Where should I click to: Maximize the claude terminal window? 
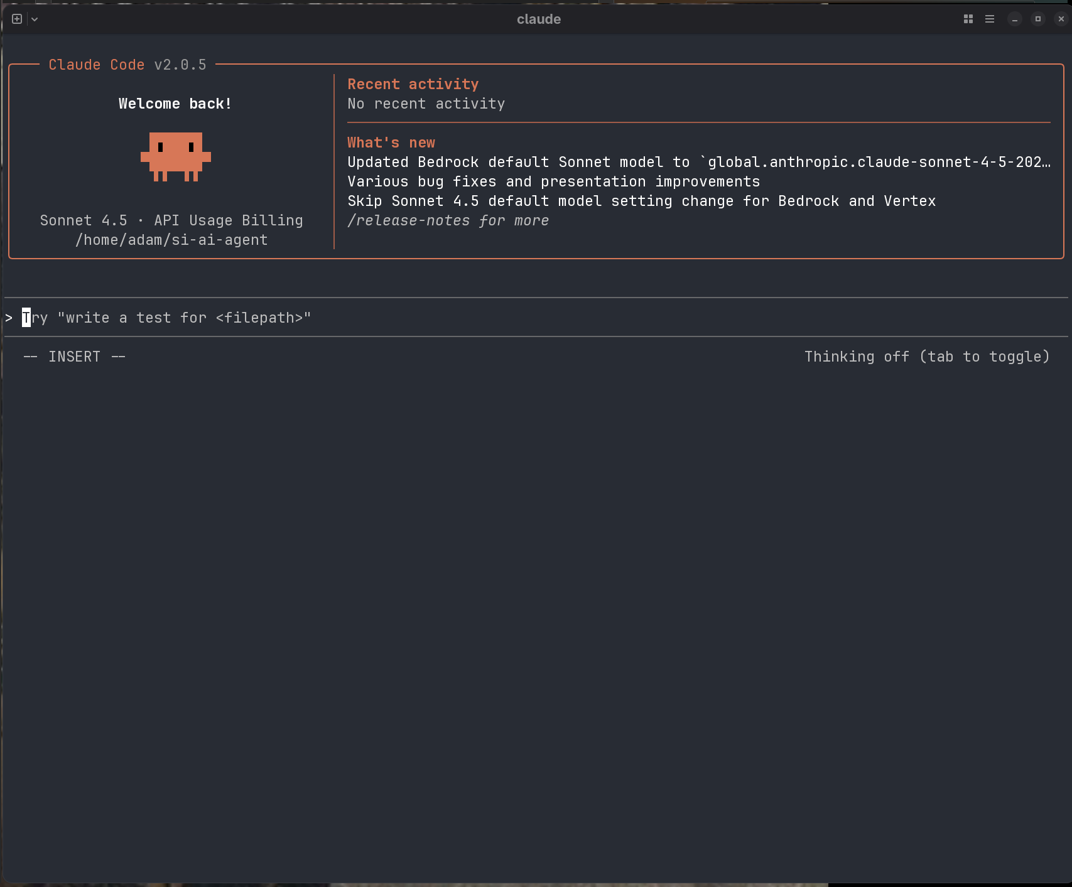point(1038,19)
